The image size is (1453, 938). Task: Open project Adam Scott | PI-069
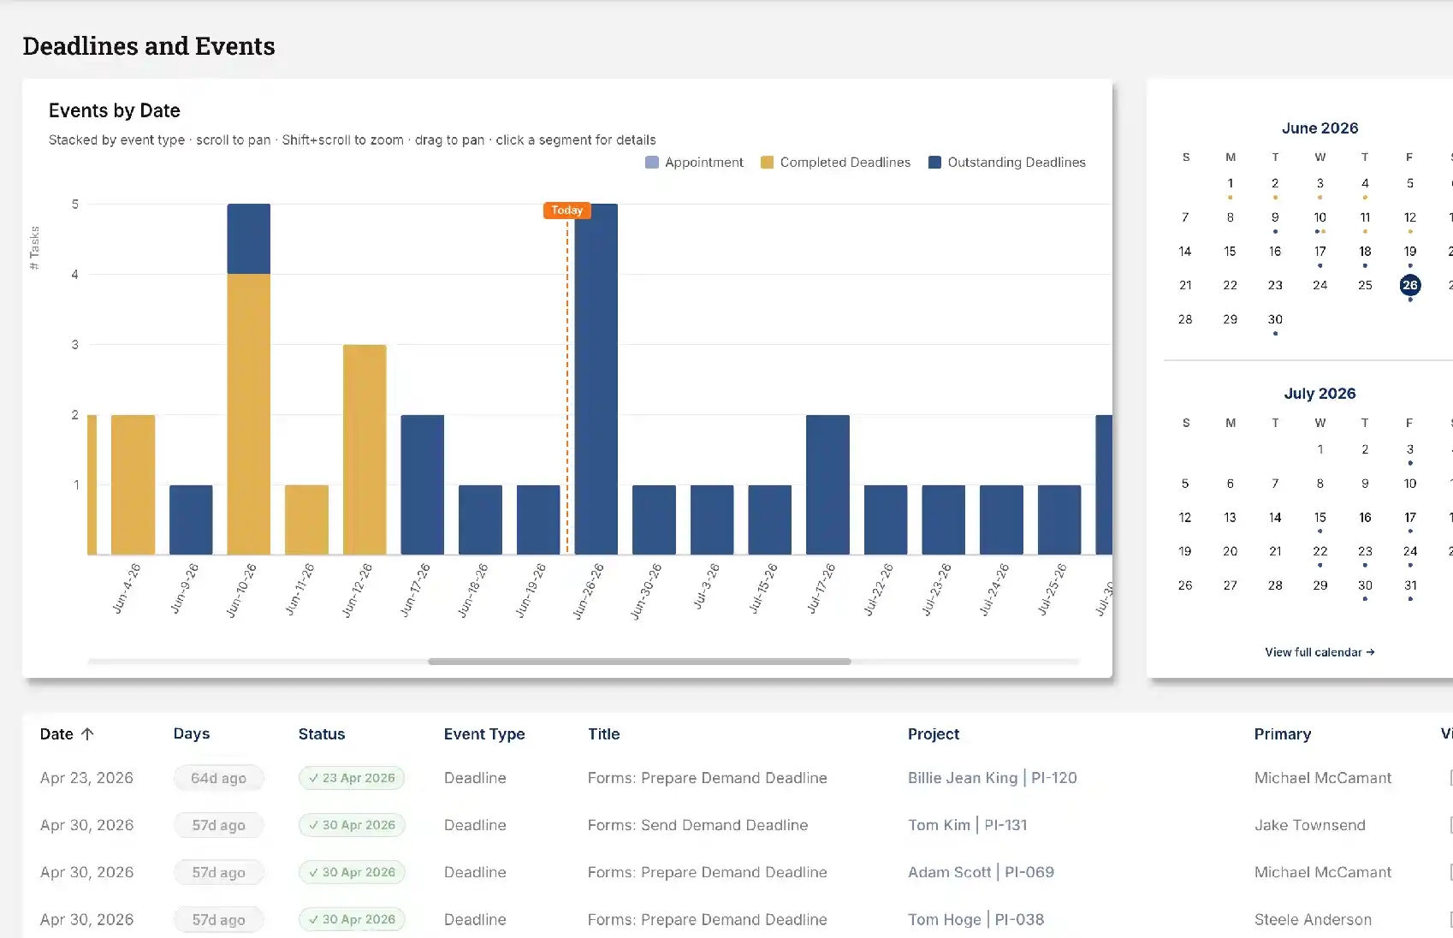click(x=981, y=872)
